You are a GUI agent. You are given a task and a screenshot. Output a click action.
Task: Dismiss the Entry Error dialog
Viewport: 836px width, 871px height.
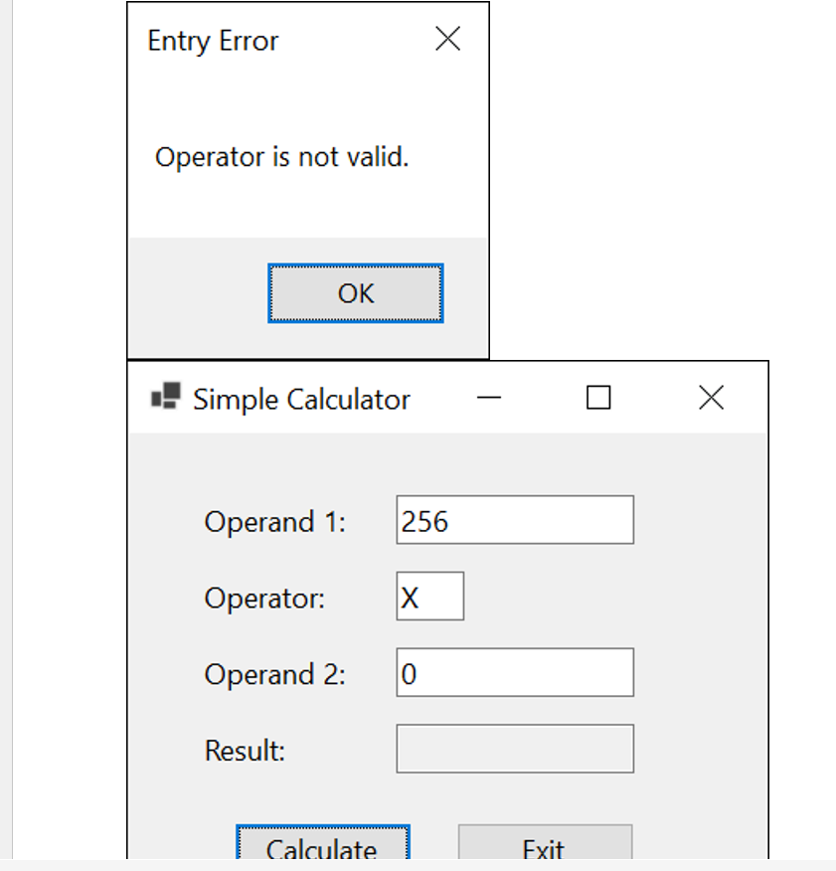coord(447,38)
